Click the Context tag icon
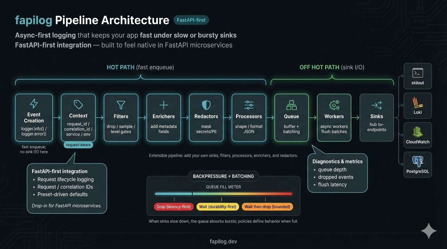Screen dimensions: 447x249 78,104
